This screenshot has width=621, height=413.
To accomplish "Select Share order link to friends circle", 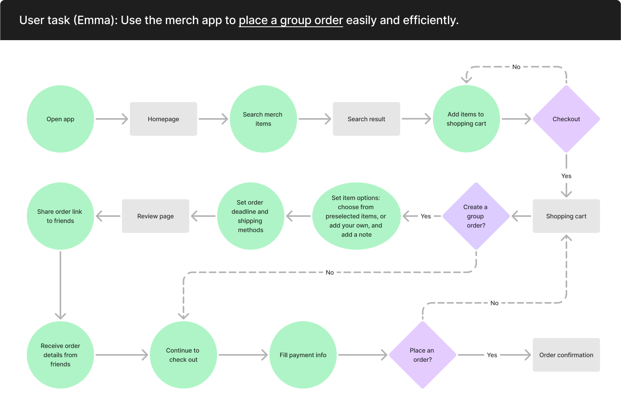I will pos(60,216).
